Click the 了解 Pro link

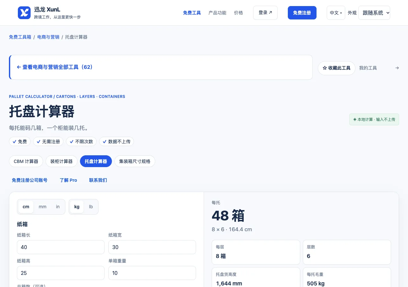click(x=69, y=180)
